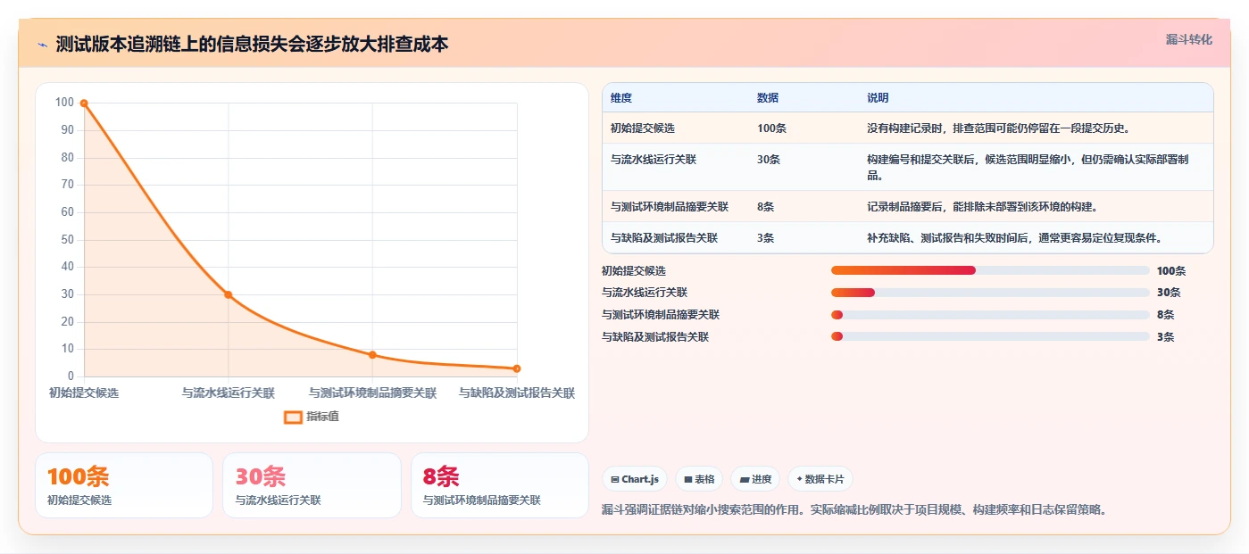Image resolution: width=1249 pixels, height=554 pixels.
Task: Open the 30条 与流水线运行关联 stat card
Action: (x=312, y=485)
